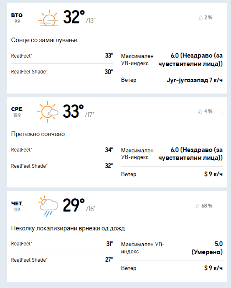
Task: Open the СРЕ. 10.9 day label
Action: pos(17,112)
